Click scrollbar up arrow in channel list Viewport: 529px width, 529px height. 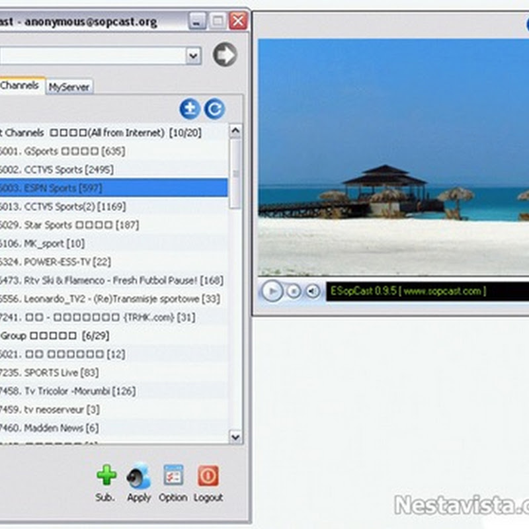(x=235, y=132)
